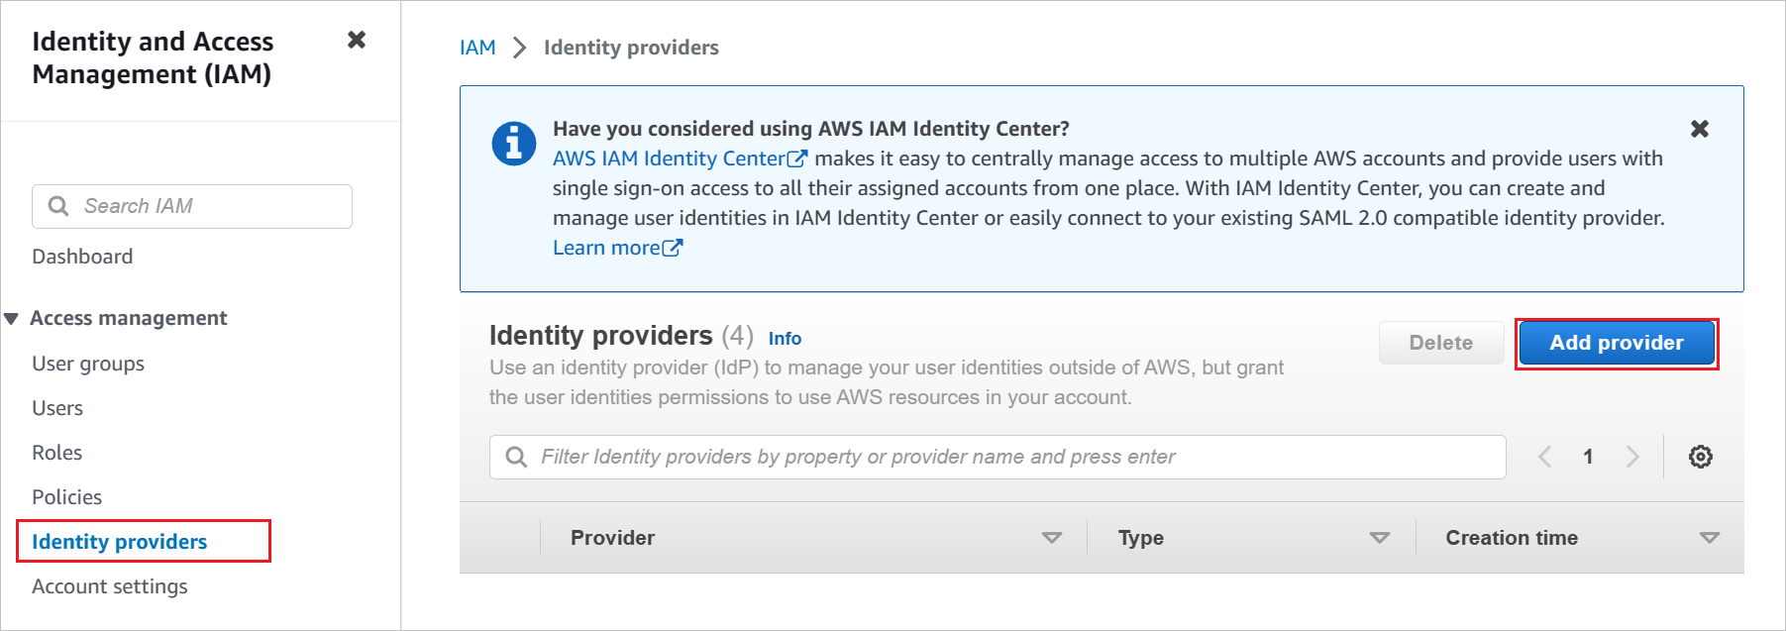Click the magnifier in the providers filter
This screenshot has height=631, width=1786.
click(x=516, y=457)
